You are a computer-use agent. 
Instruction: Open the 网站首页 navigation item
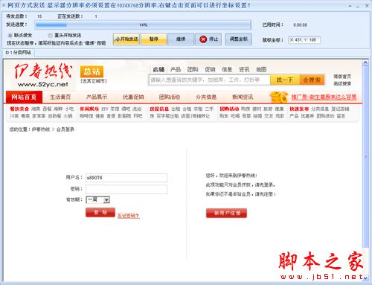click(x=24, y=97)
